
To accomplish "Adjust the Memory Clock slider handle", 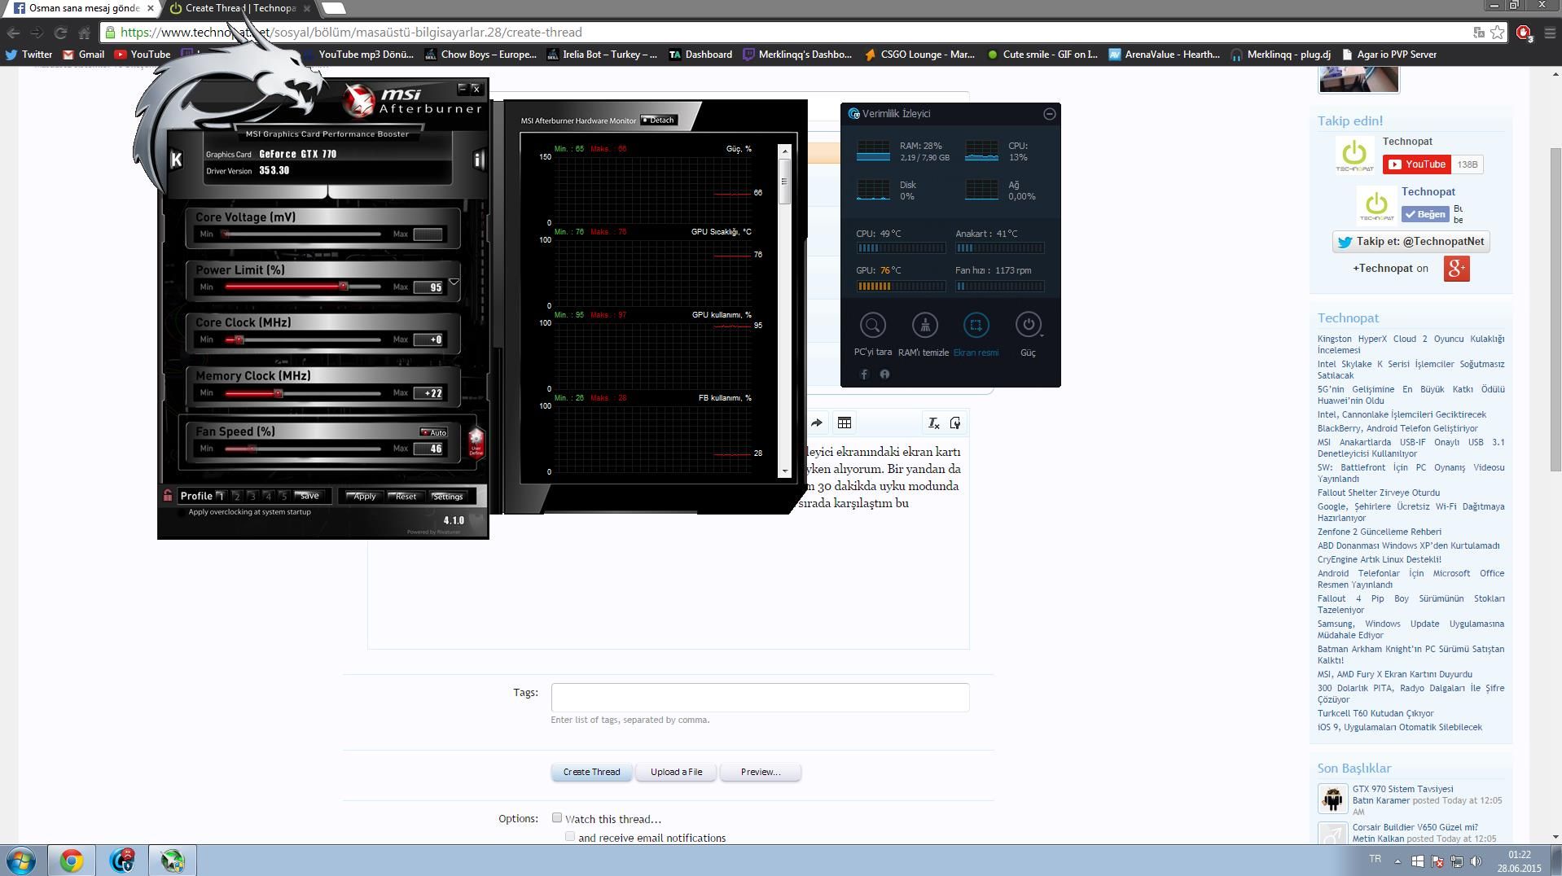I will (x=278, y=393).
